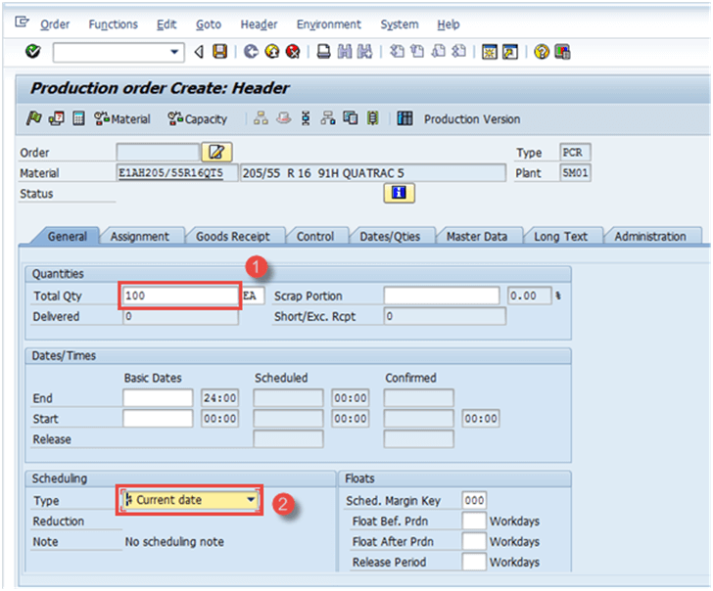Open Help via yellow question mark icon
Image resolution: width=713 pixels, height=591 pixels.
(542, 52)
